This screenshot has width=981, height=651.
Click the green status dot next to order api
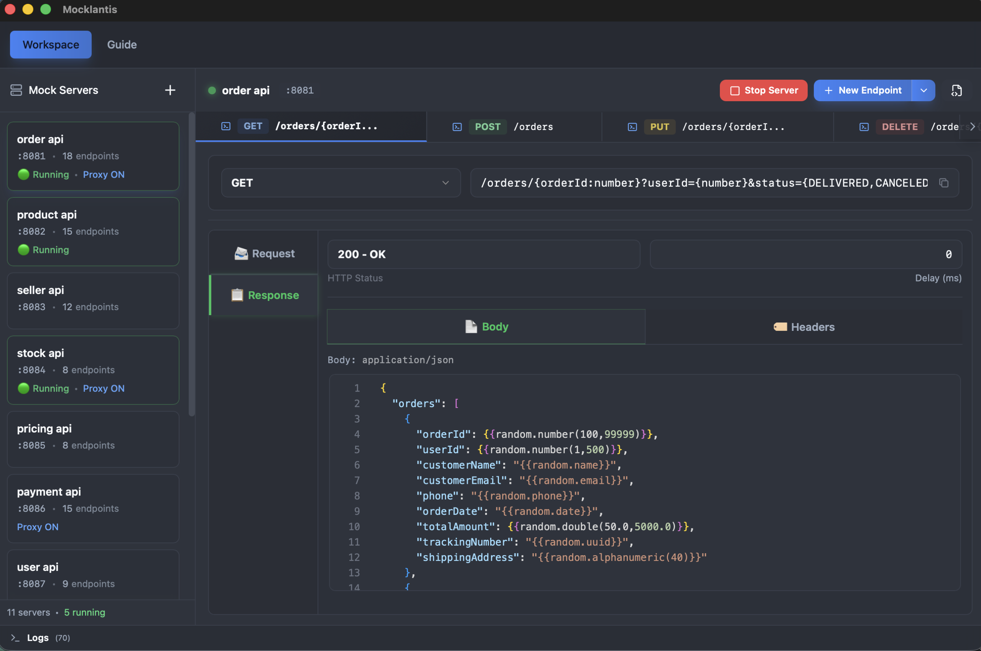tap(212, 90)
